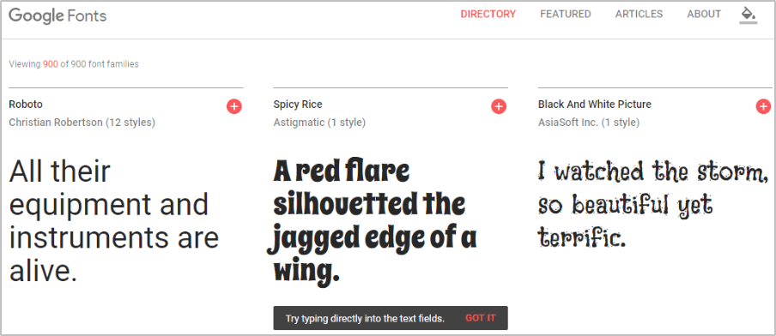
Task: Edit the Spicy Rice preview text
Action: click(374, 221)
